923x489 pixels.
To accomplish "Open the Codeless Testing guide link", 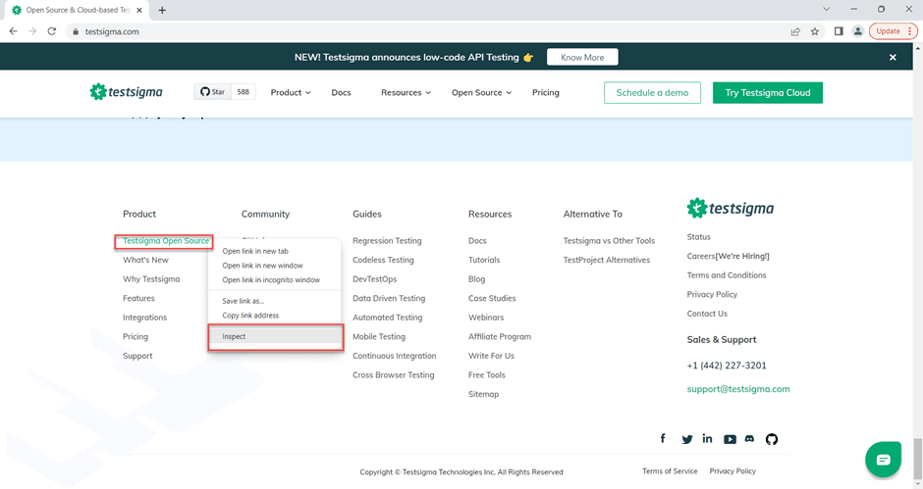I will coord(383,260).
